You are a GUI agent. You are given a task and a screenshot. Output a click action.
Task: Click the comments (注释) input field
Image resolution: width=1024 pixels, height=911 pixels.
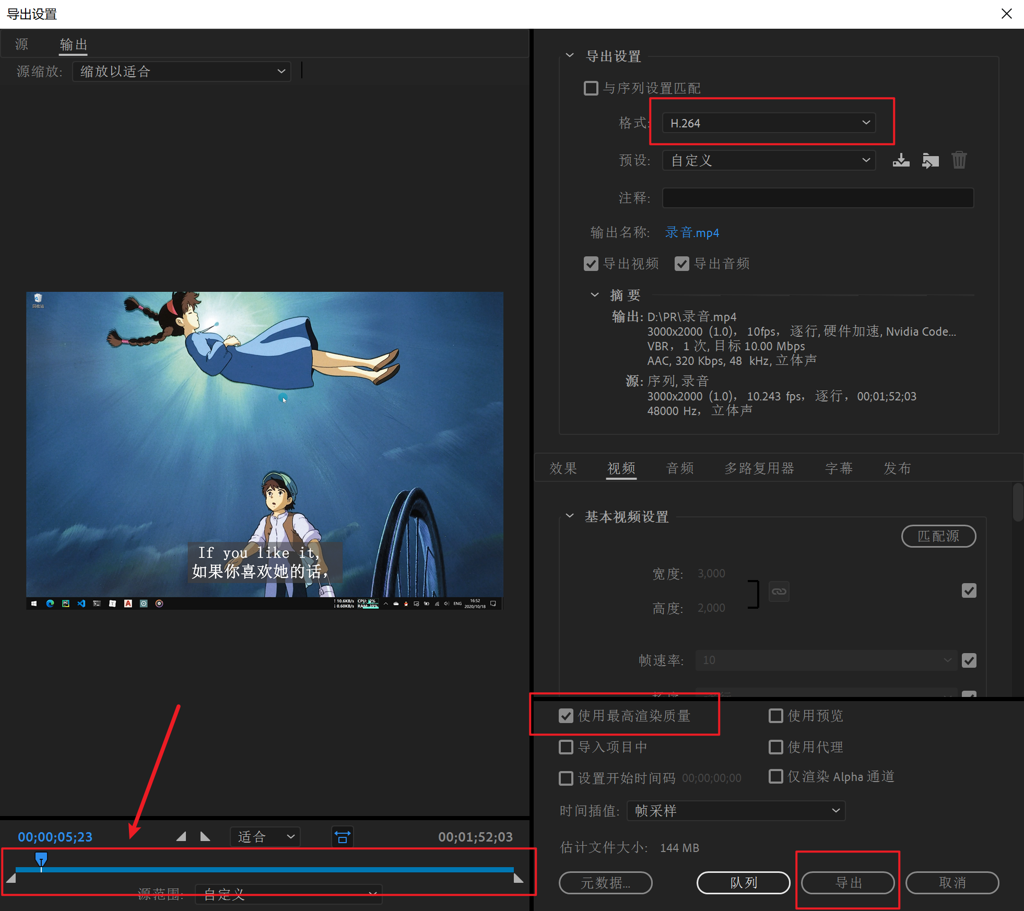pyautogui.click(x=818, y=198)
